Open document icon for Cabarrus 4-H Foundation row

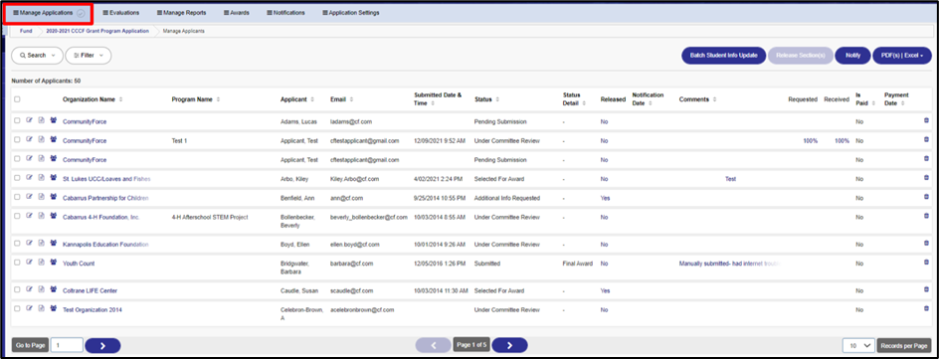[42, 216]
